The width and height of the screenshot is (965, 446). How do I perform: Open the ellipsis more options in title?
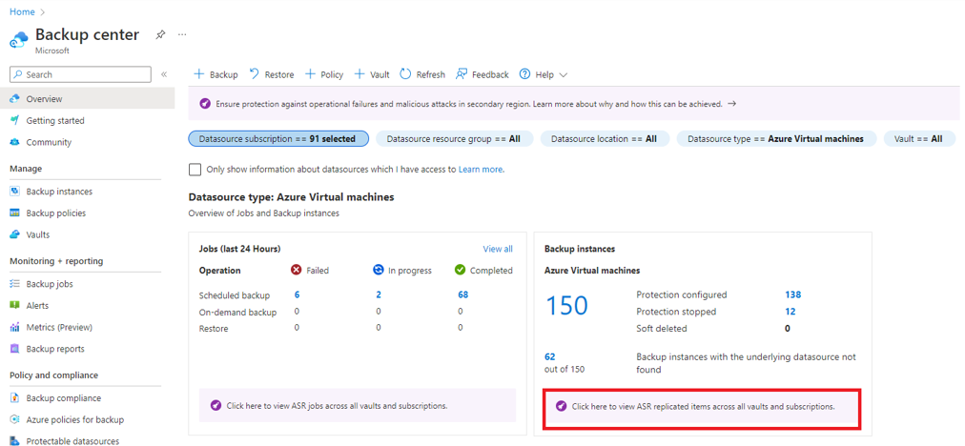[182, 34]
